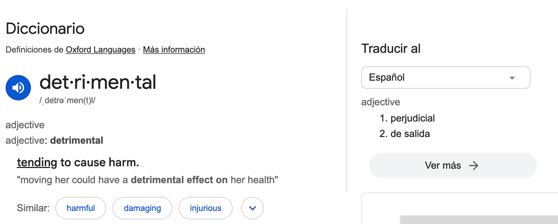Image resolution: width=558 pixels, height=224 pixels.
Task: Click the arrow icon beside Ver más
Action: coord(474,165)
